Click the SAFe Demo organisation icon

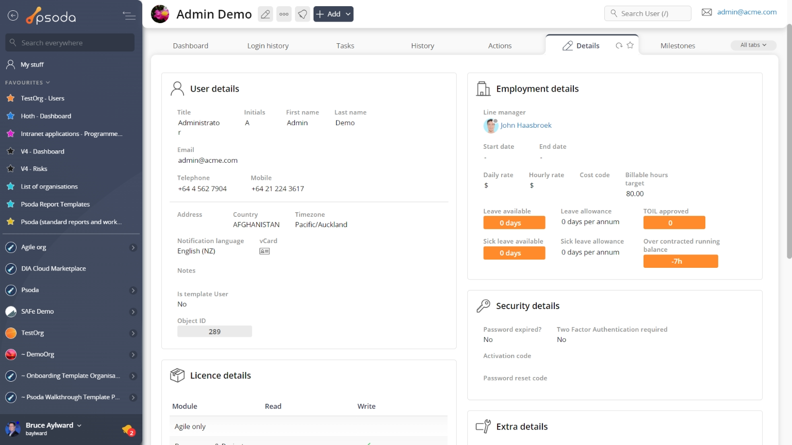[x=11, y=312]
